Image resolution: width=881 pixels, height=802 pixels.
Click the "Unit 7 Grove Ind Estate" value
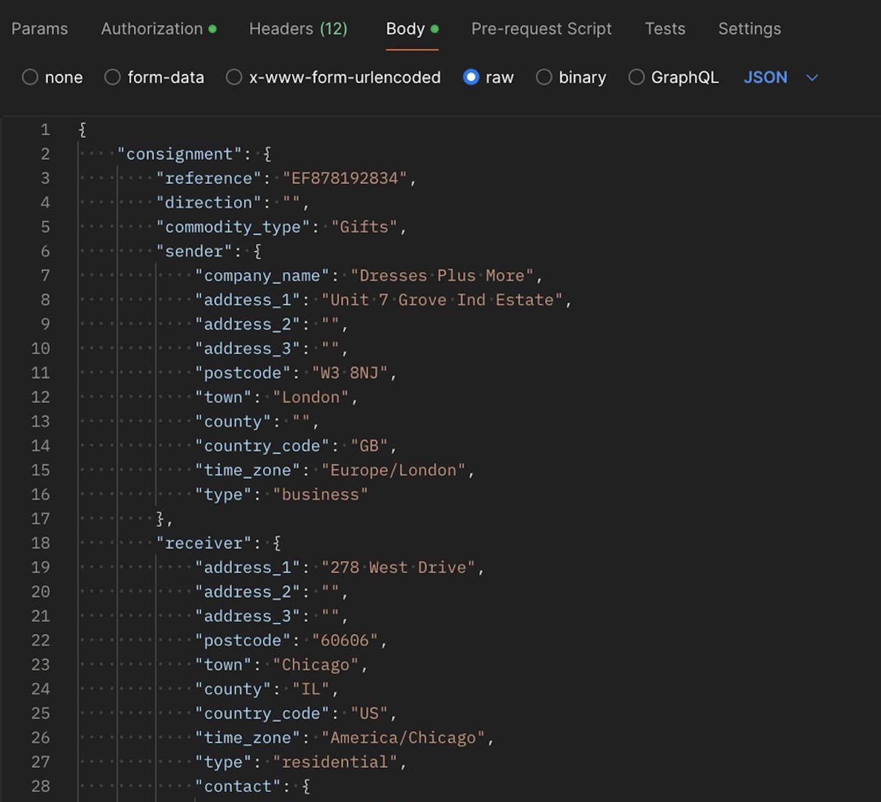(442, 300)
